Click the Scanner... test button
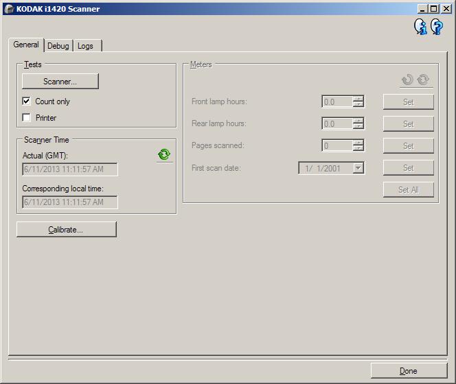The image size is (456, 384). coord(60,82)
